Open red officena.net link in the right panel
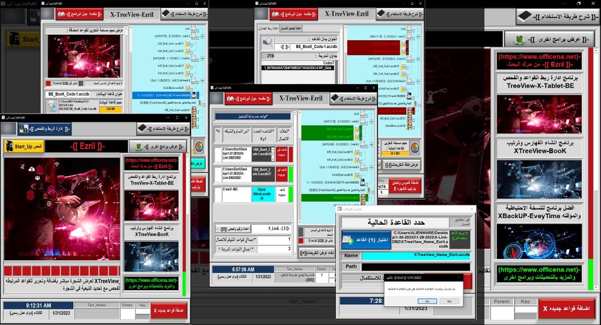601x325 pixels. (x=539, y=61)
